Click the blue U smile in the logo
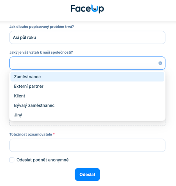The height and width of the screenshot is (186, 176). pos(94,9)
